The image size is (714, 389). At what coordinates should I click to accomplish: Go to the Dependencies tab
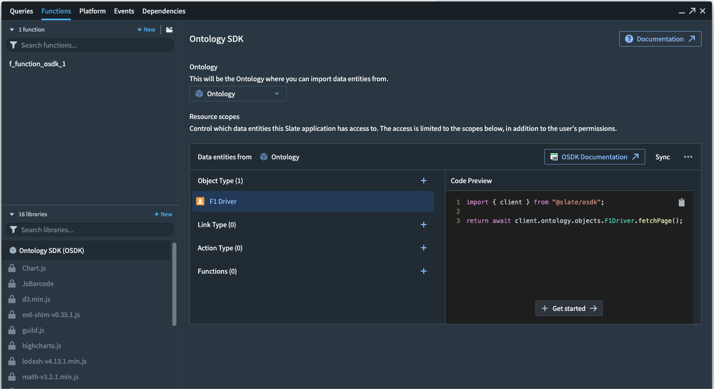click(164, 11)
